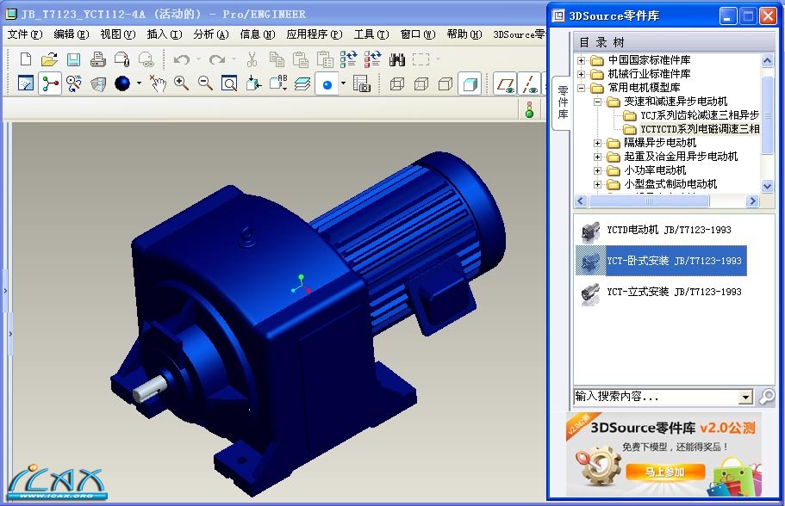
Task: Expand the 中国国家标准件库 tree node
Action: (582, 60)
